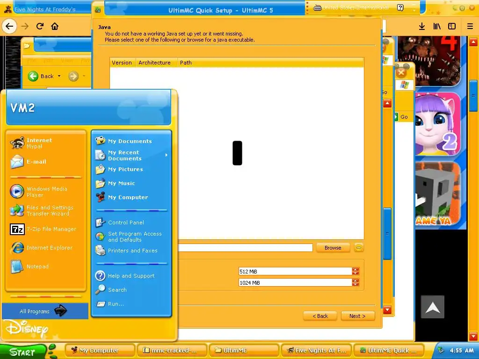Click browser scrollbar up arrow
The width and height of the screenshot is (479, 359).
pos(473,42)
